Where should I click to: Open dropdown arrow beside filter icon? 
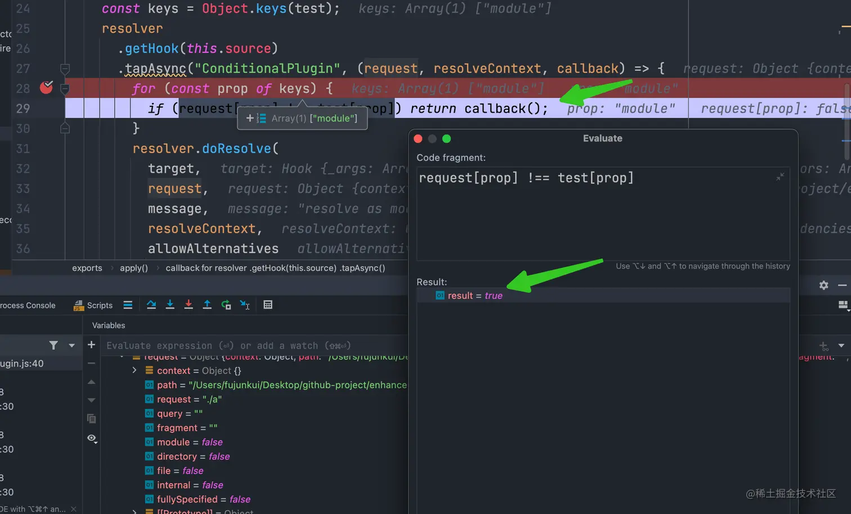point(71,345)
